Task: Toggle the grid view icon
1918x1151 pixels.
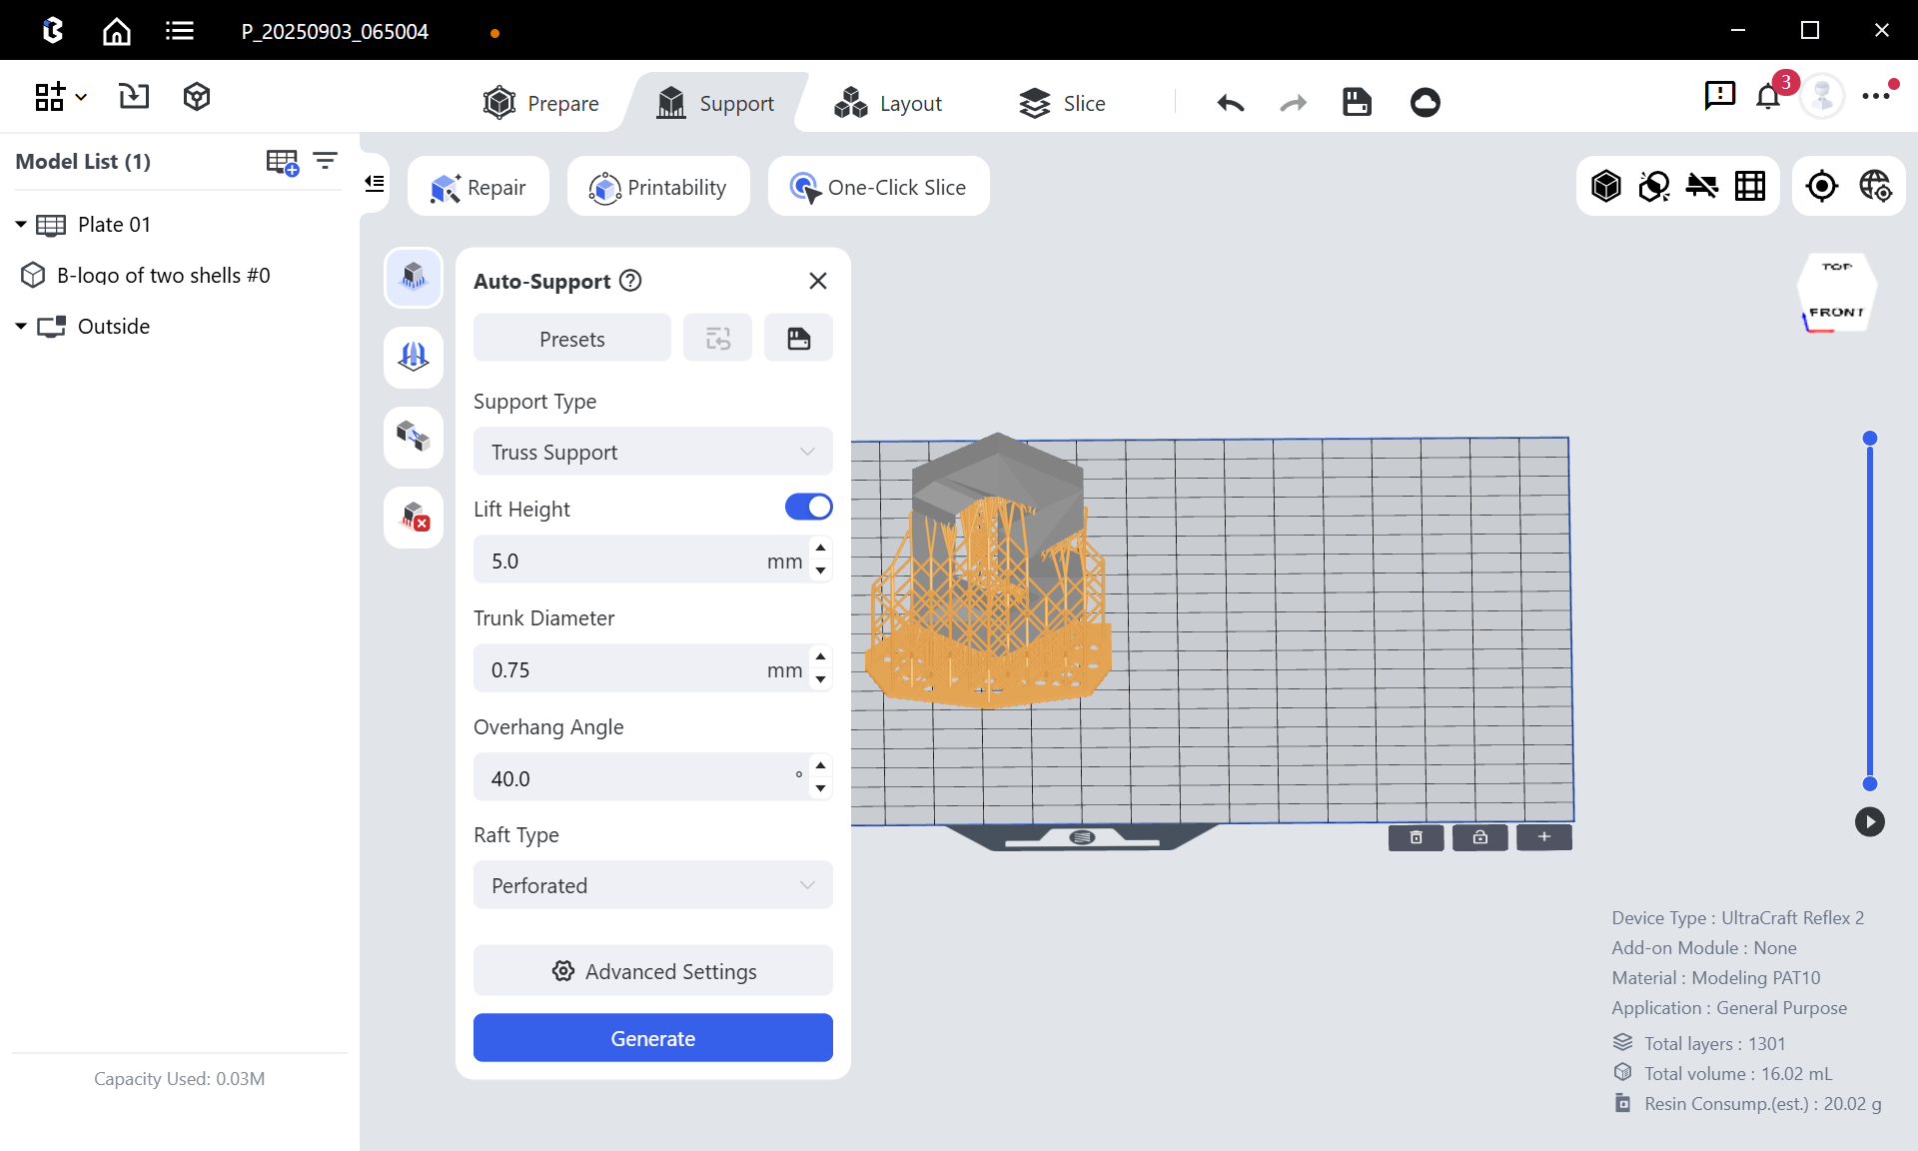Action: pyautogui.click(x=1750, y=186)
